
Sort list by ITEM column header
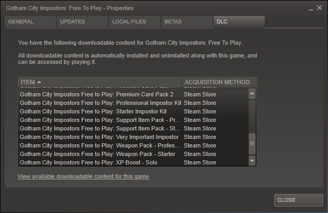pos(100,82)
